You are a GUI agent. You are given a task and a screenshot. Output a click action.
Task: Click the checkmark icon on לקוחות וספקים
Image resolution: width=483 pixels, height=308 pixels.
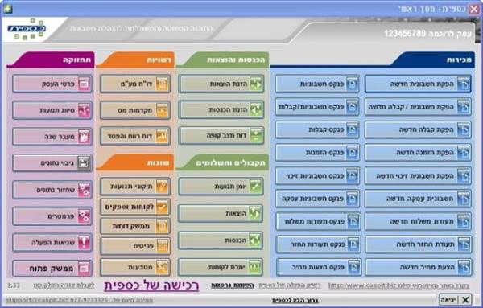pos(162,207)
